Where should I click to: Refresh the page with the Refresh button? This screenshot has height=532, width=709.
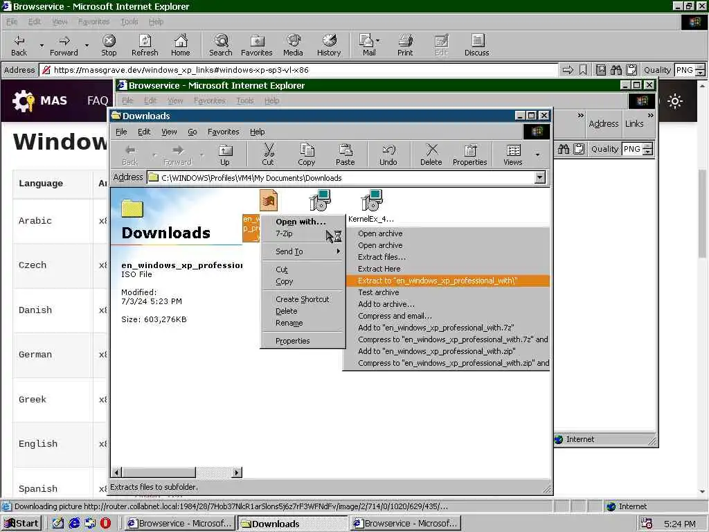click(x=145, y=45)
